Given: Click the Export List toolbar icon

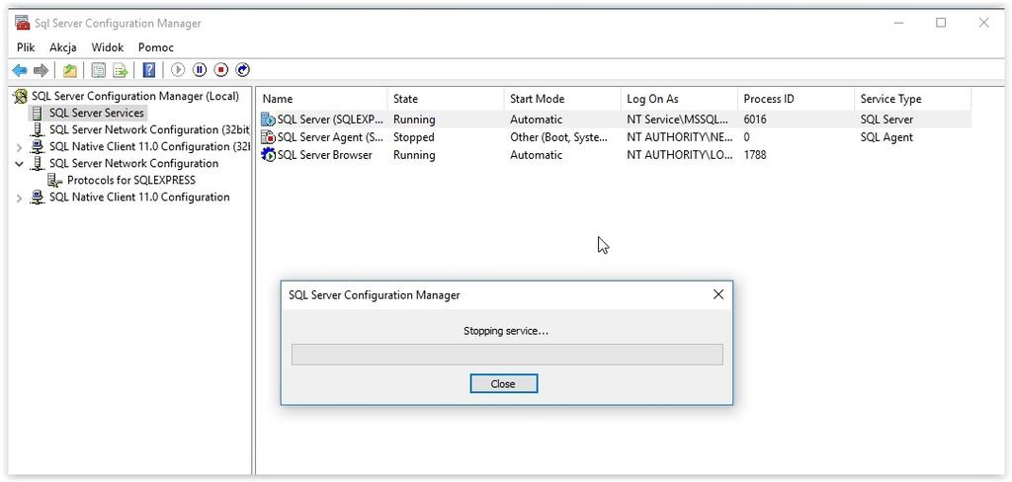Looking at the screenshot, I should coord(120,70).
